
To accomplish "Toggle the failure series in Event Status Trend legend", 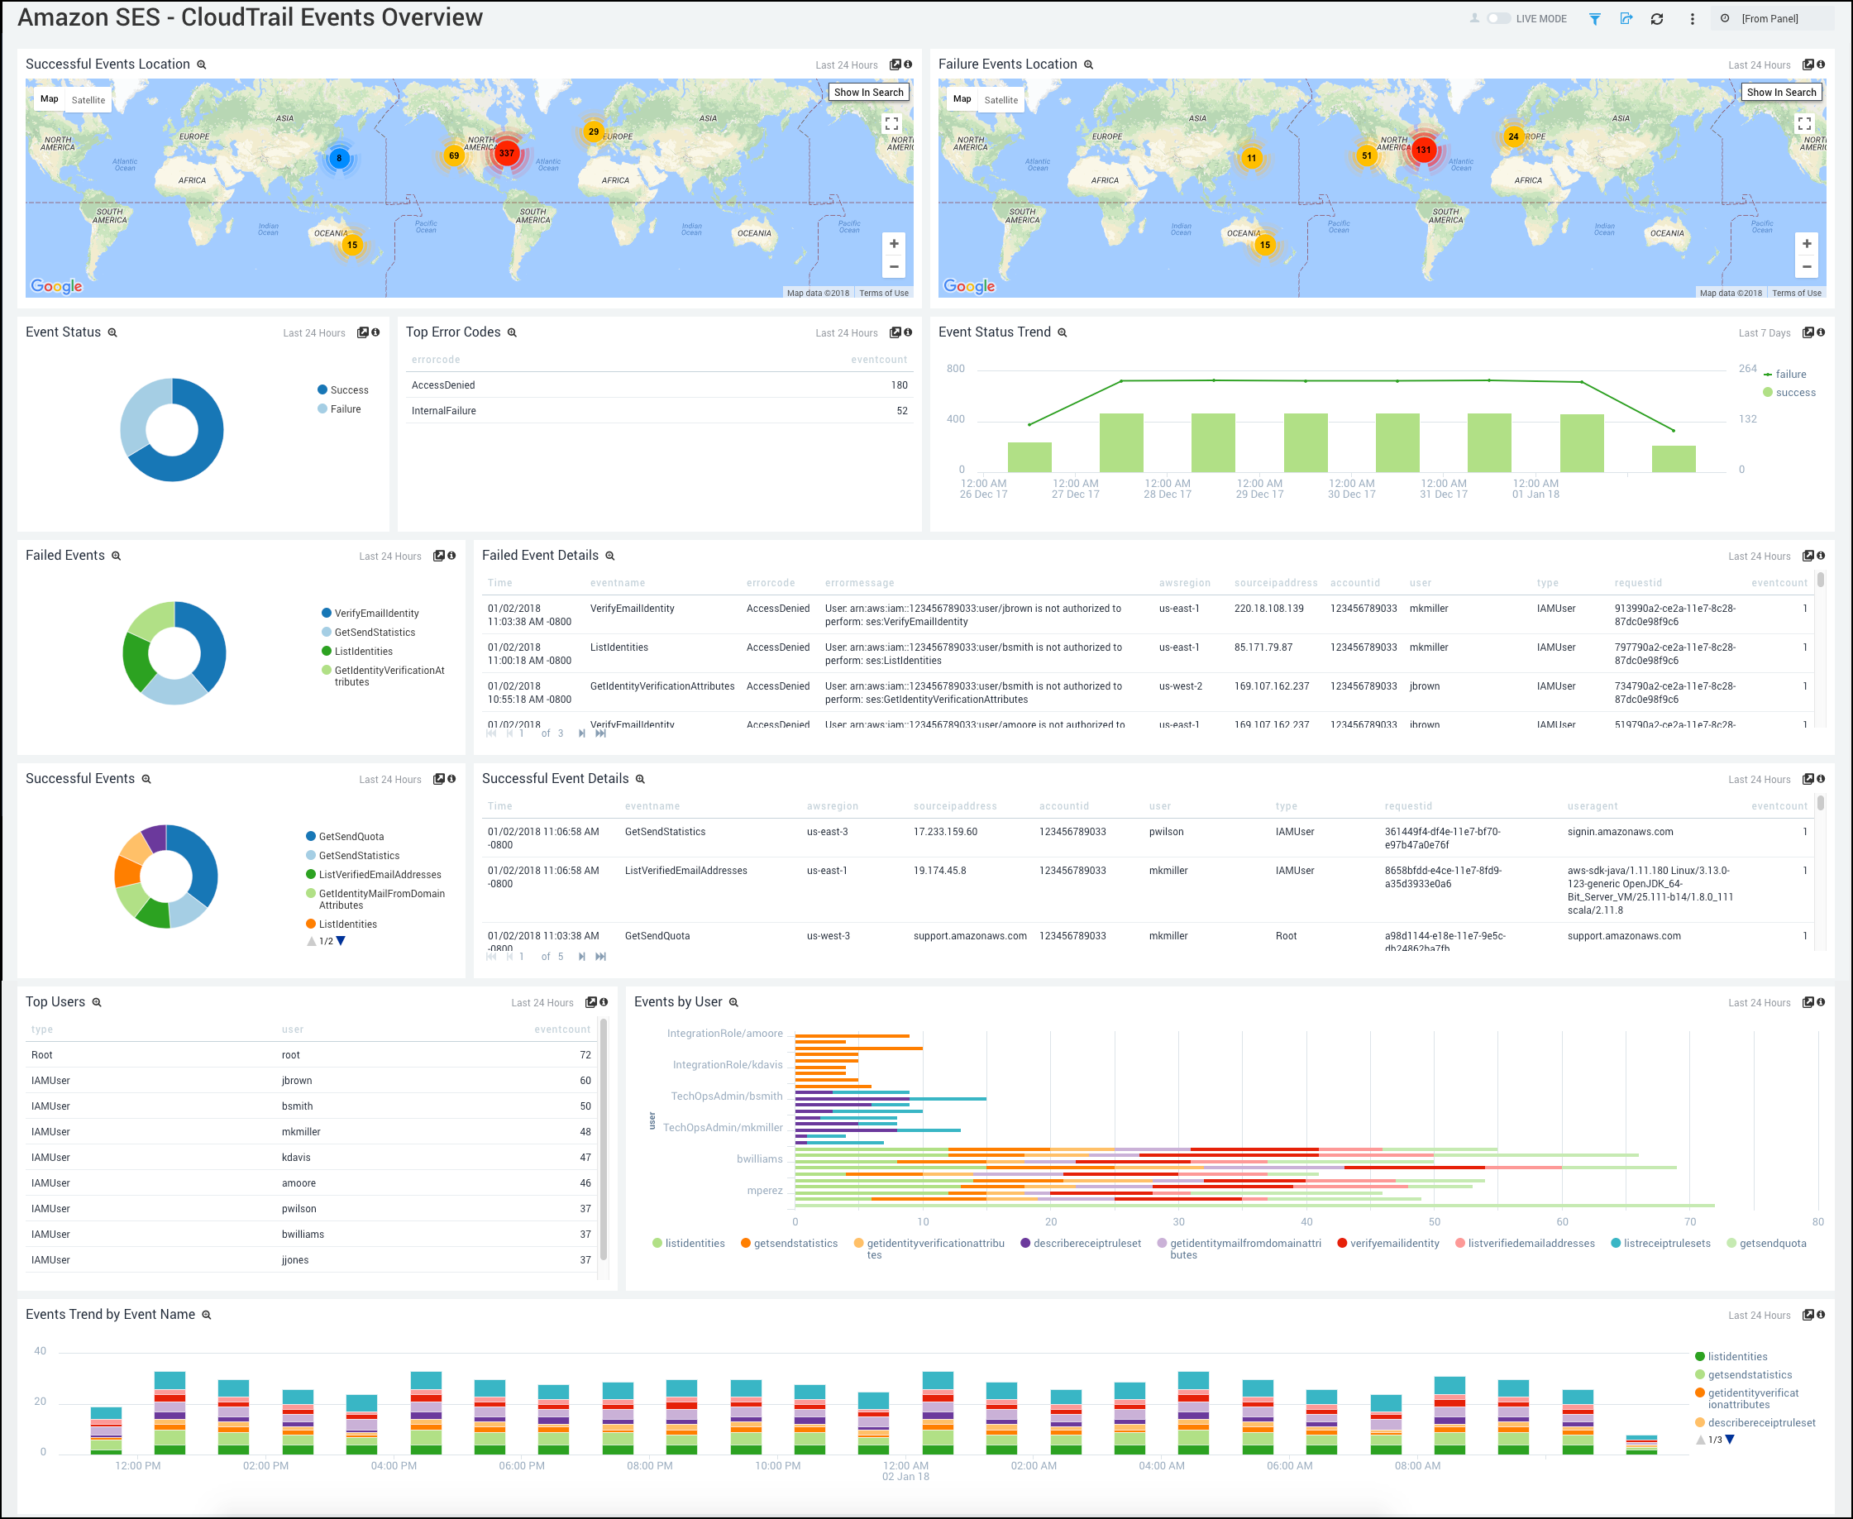I will 1790,375.
